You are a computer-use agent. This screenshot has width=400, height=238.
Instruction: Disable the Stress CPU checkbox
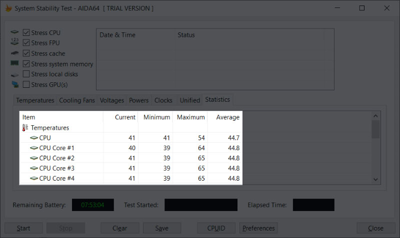click(x=26, y=32)
